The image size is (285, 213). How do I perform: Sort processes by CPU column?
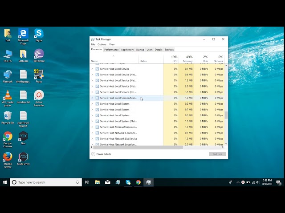pos(171,59)
